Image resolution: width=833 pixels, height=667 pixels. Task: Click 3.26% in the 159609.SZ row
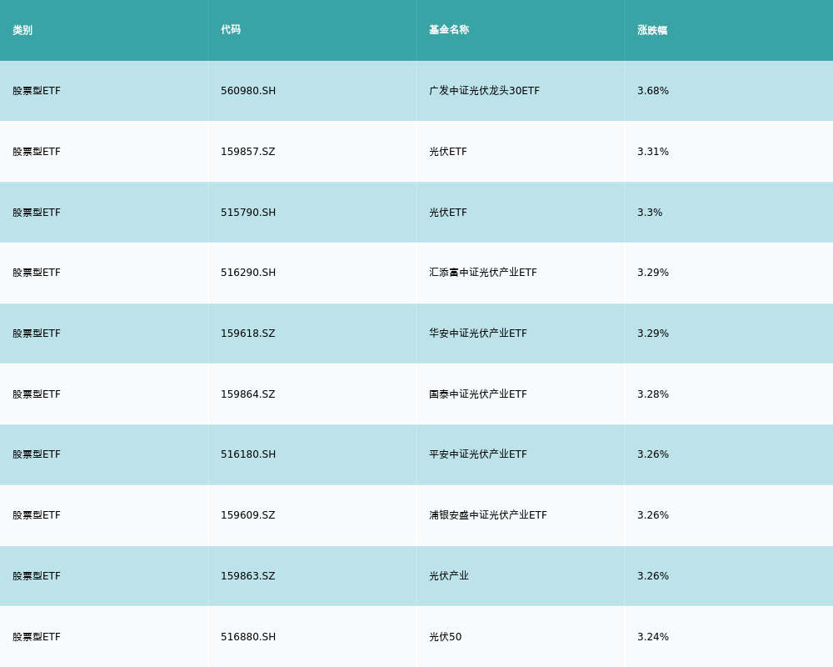pos(653,515)
